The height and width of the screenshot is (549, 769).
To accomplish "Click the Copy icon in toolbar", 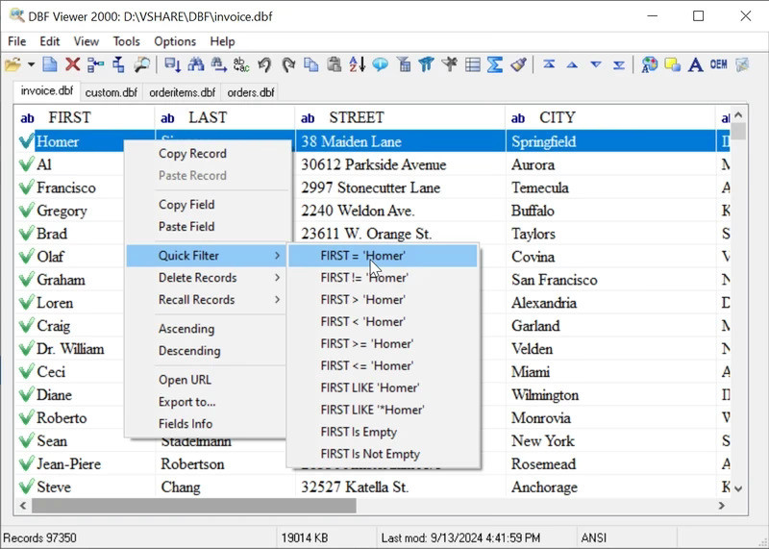I will pyautogui.click(x=310, y=64).
